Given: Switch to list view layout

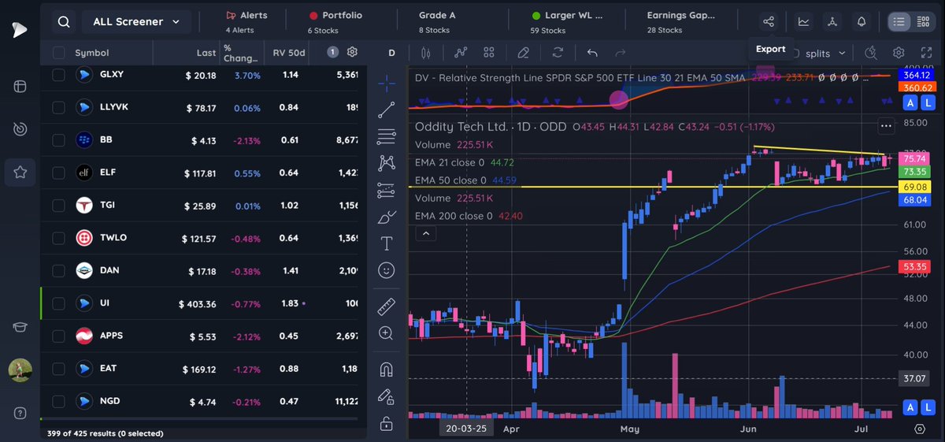Looking at the screenshot, I should pos(899,22).
